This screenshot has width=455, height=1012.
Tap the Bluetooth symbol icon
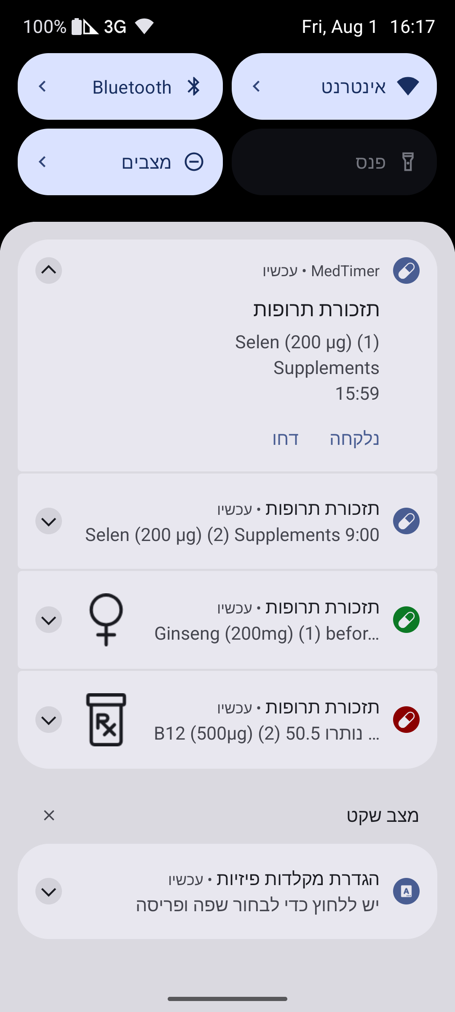coord(193,87)
